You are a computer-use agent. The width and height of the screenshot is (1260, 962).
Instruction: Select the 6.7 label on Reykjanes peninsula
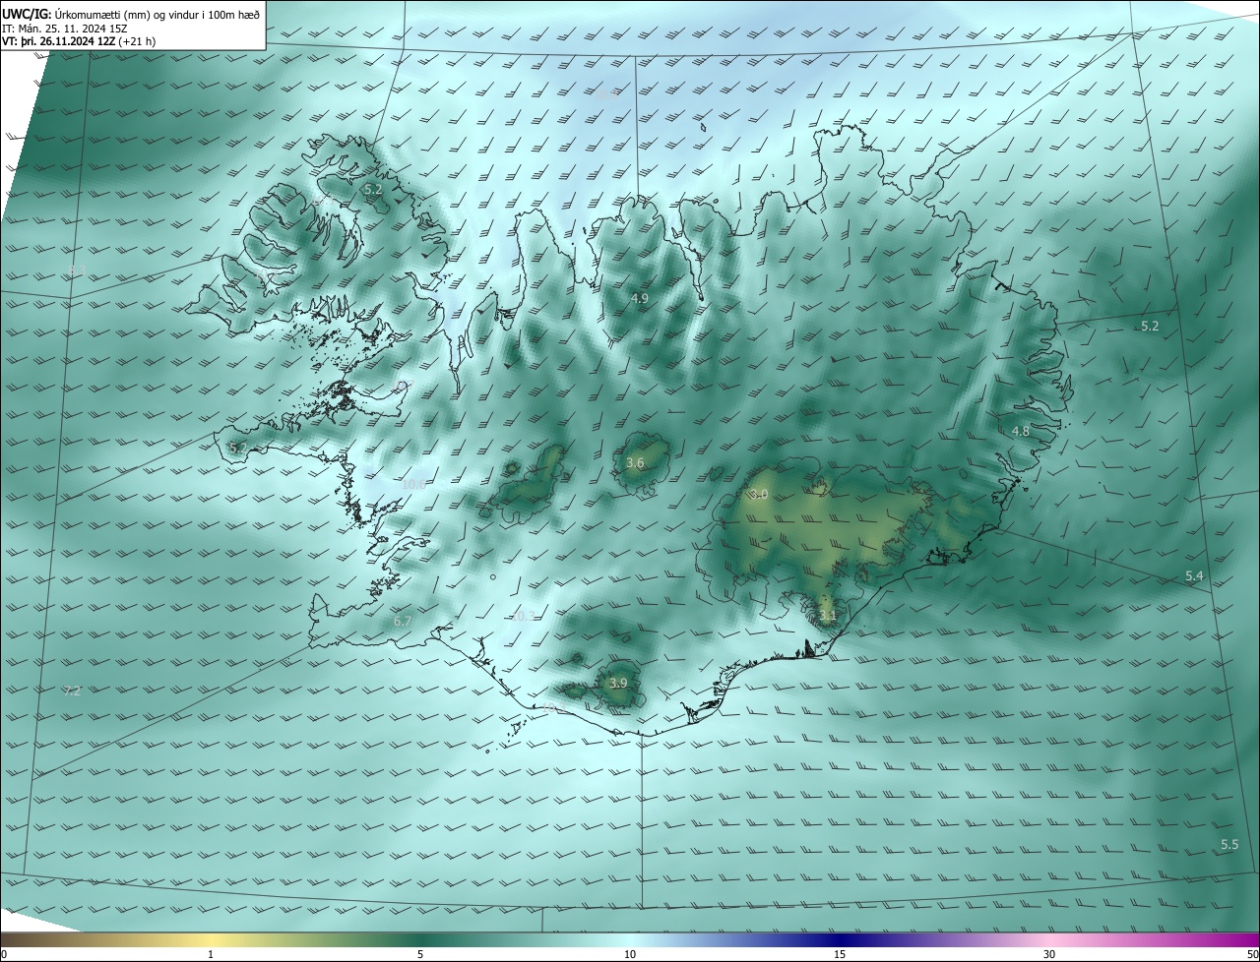pyautogui.click(x=402, y=622)
